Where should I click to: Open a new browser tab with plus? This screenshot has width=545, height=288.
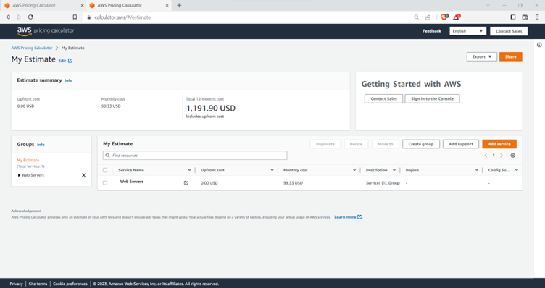pos(179,5)
